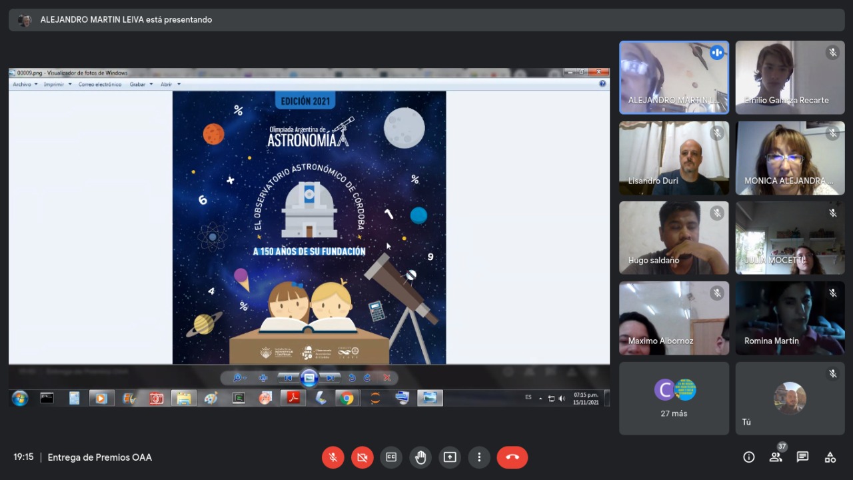Select JULIA MOCETTI video tile
Screen dimensions: 853x480
point(790,238)
